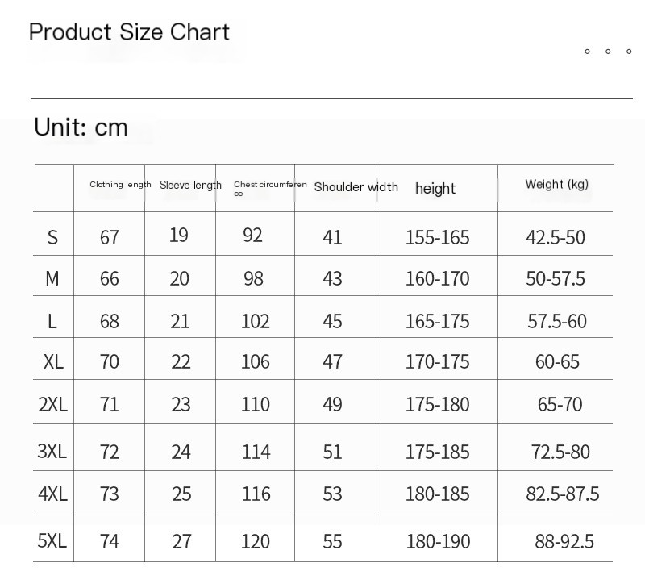Click the three-dot more options icon
This screenshot has height=588, width=645.
[x=608, y=52]
